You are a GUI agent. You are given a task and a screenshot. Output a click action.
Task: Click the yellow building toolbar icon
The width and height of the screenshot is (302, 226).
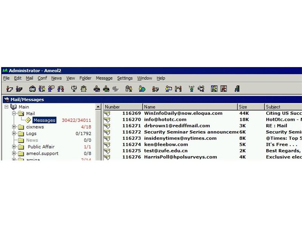(83, 89)
